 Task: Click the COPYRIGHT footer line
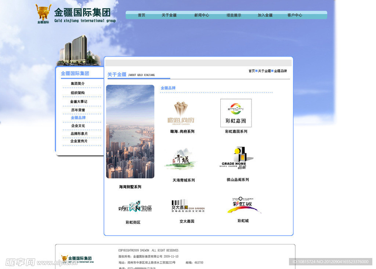coord(149,251)
